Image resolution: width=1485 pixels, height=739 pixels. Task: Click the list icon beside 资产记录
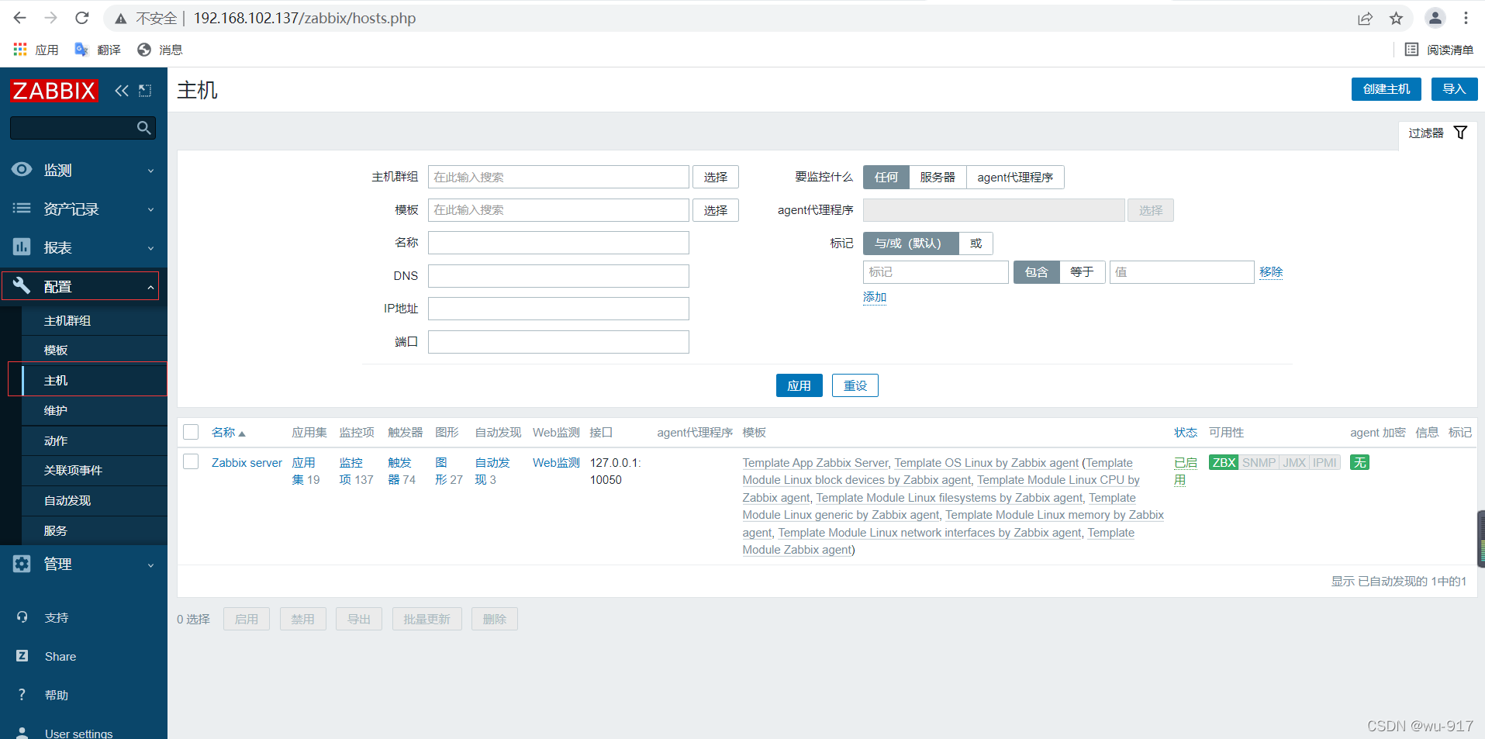(22, 209)
